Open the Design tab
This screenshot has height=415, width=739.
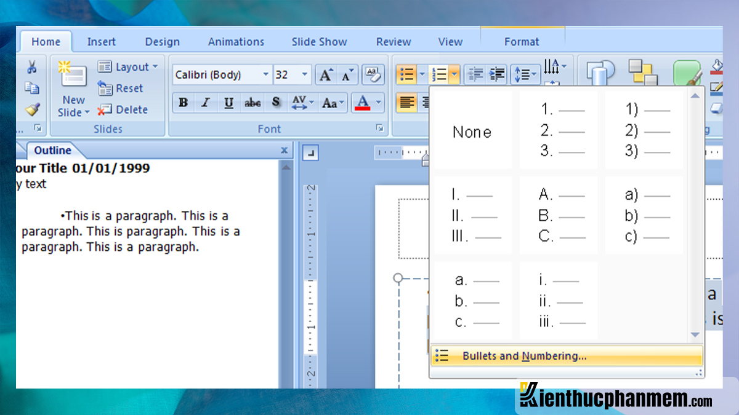161,42
